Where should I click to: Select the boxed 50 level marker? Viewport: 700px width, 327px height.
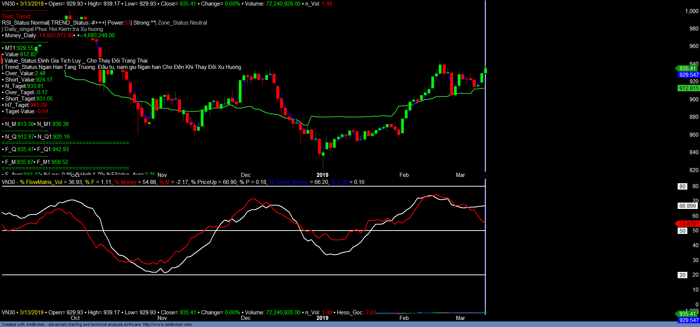click(682, 231)
